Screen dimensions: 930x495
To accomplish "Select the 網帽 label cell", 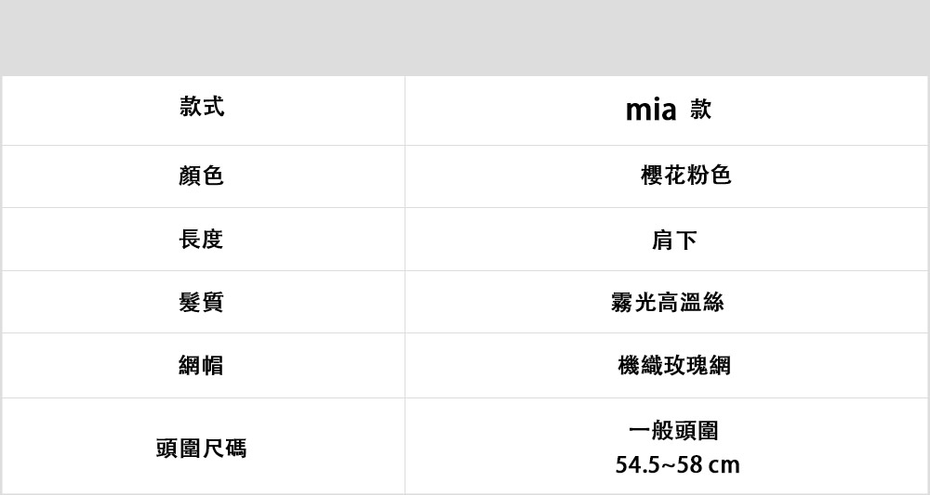I will [202, 366].
